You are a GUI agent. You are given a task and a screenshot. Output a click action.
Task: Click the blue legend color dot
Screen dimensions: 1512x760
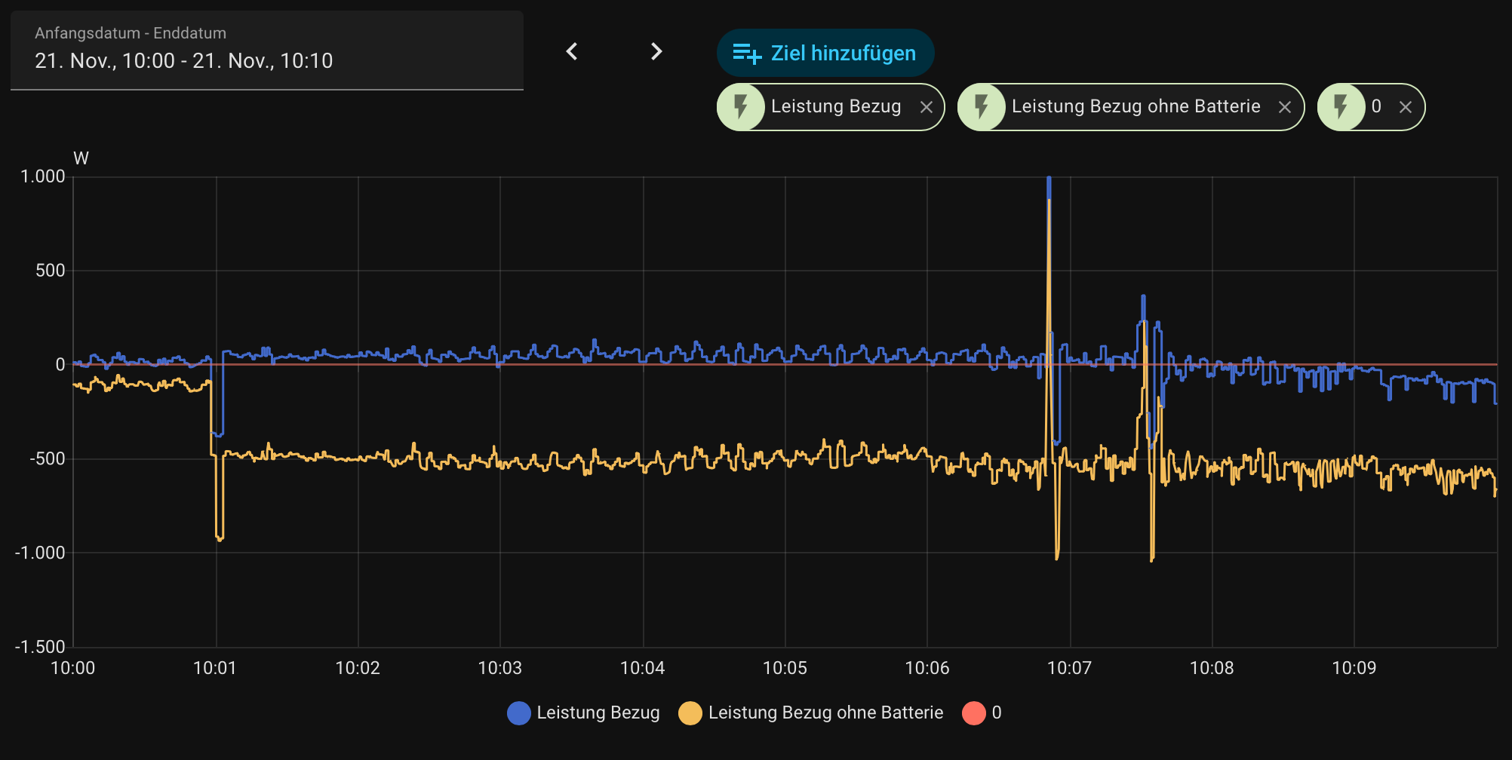tap(519, 712)
